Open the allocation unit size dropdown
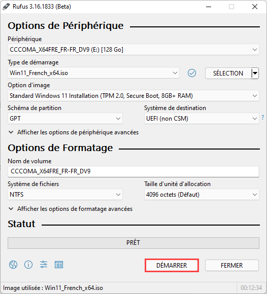 point(202,195)
